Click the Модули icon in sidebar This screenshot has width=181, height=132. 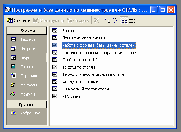coord(13,94)
